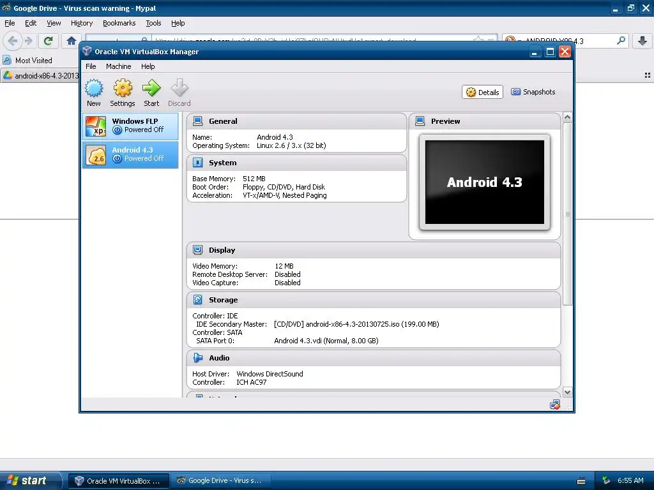Select the android-x86-4.3 browser tab
This screenshot has width=654, height=490.
point(40,75)
